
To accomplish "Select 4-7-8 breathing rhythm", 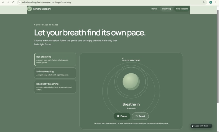I will [55, 73].
